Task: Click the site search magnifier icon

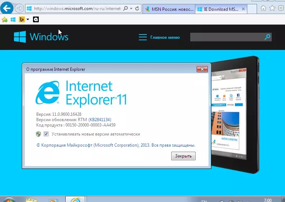Action: pos(267,37)
